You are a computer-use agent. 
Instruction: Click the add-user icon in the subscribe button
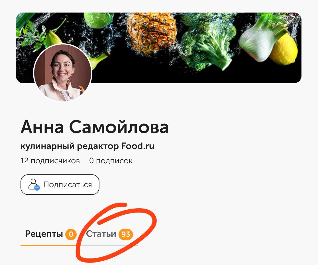pyautogui.click(x=34, y=184)
